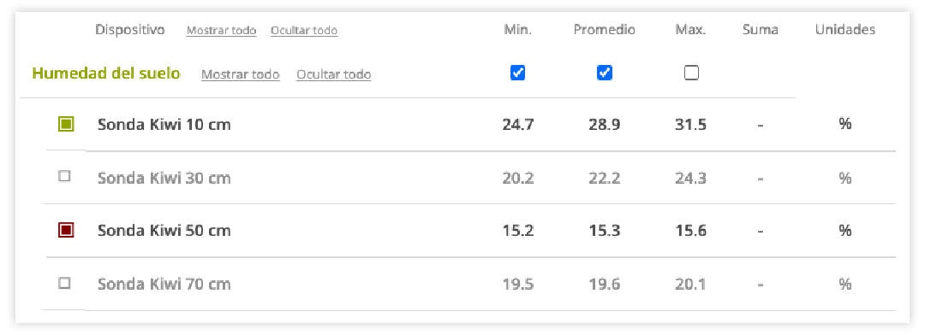Click the Suma column header
The width and height of the screenshot is (925, 335).
761,30
